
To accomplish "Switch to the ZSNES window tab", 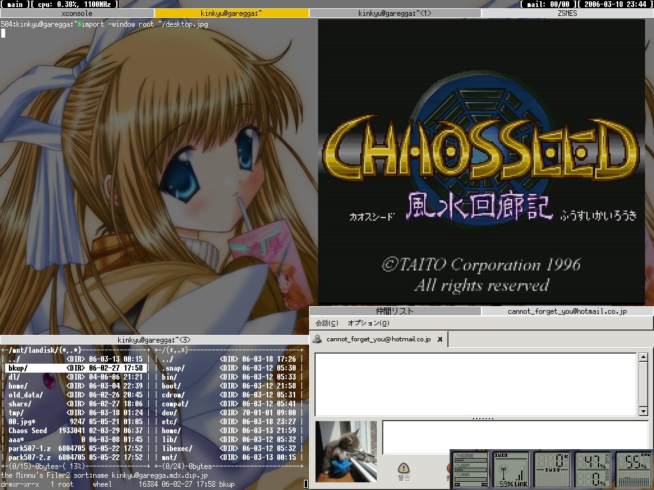I will point(568,13).
